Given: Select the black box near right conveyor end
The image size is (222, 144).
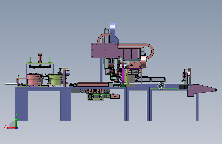Looking at the screenshot, I should pyautogui.click(x=183, y=86).
